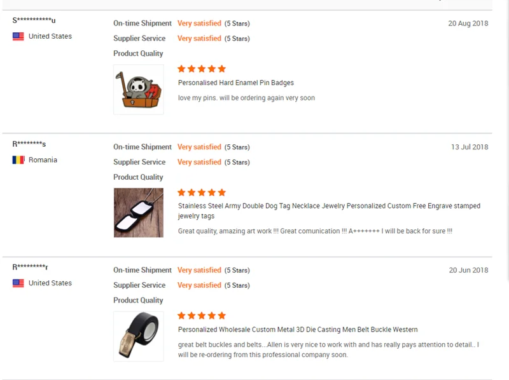Screen dimensions: 509x380
Task: Click the review text about loving the pins
Action: pos(248,98)
